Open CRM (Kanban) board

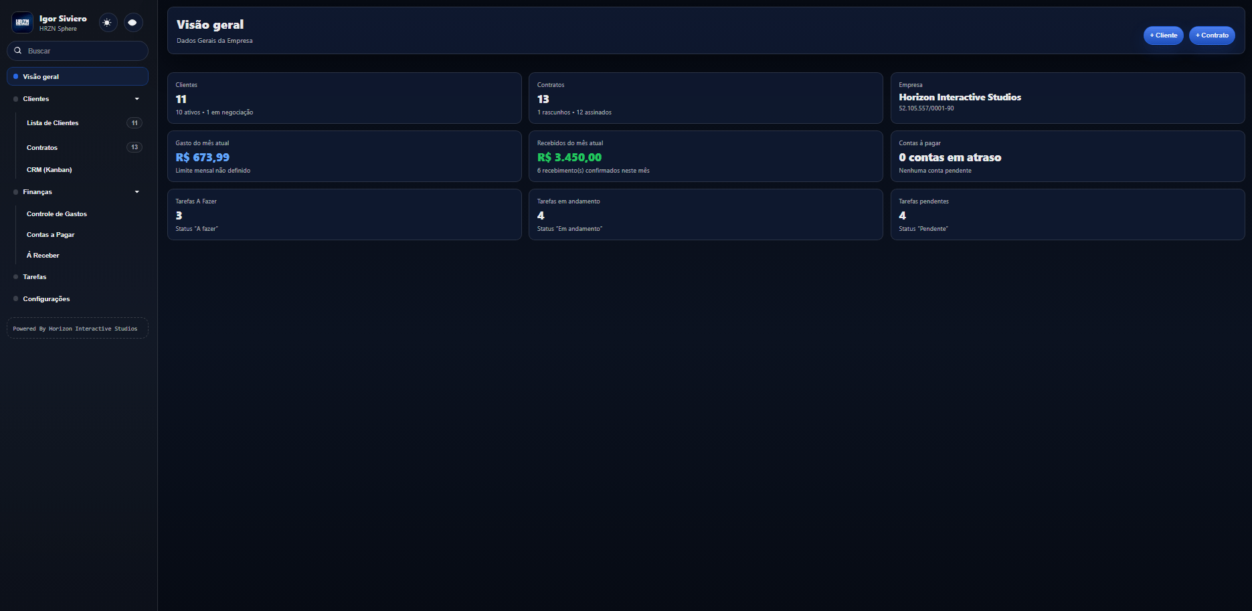(x=50, y=170)
